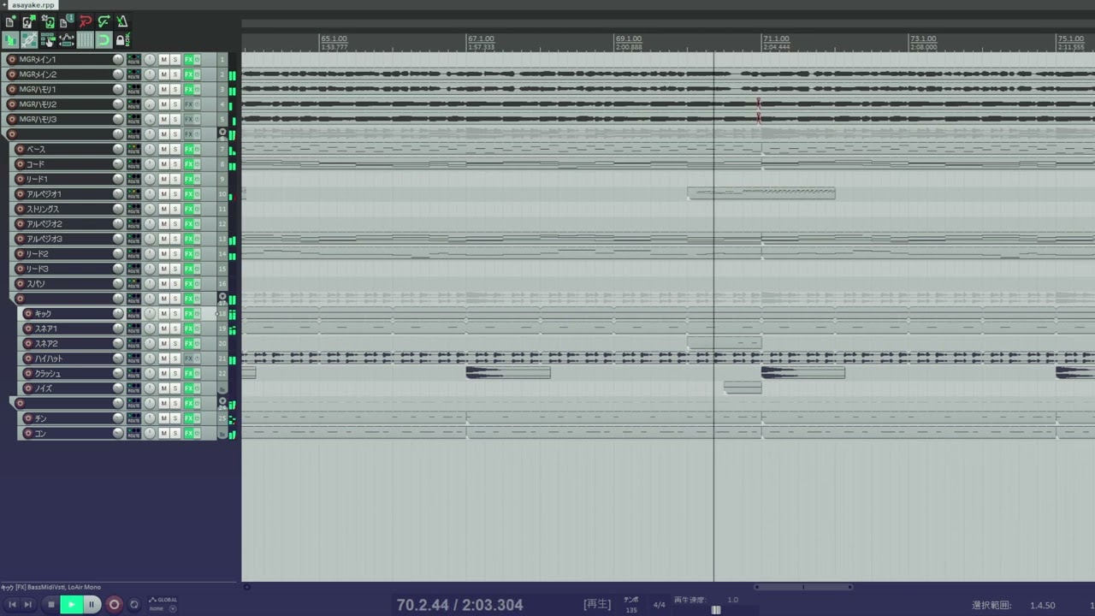Click the Record transport button
The width and height of the screenshot is (1095, 616).
click(114, 605)
